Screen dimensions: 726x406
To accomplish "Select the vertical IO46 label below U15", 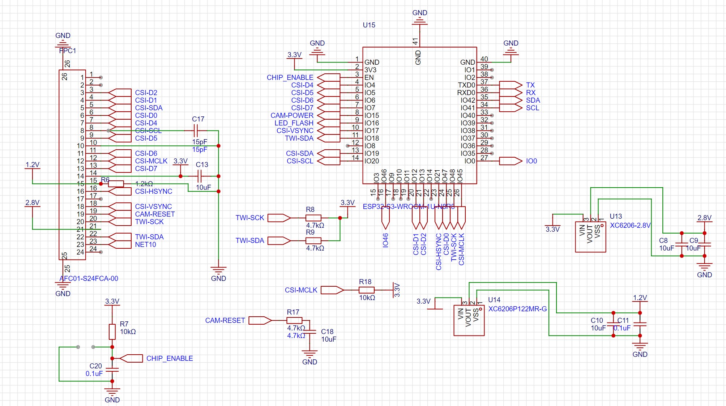I will click(x=385, y=240).
